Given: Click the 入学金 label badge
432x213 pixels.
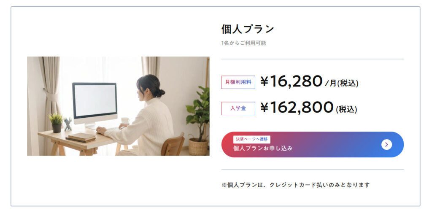Looking at the screenshot, I should (x=238, y=108).
